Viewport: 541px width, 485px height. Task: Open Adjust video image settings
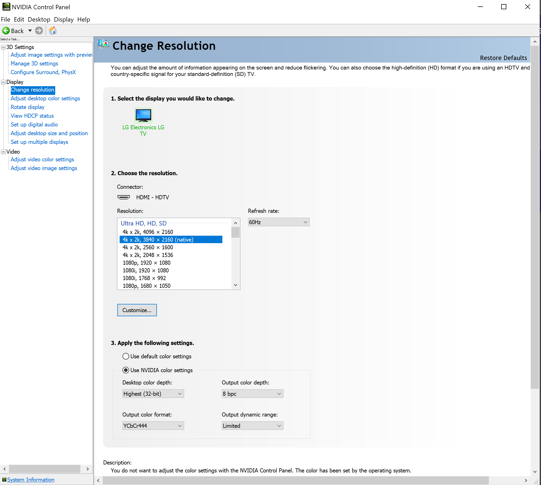tap(44, 168)
